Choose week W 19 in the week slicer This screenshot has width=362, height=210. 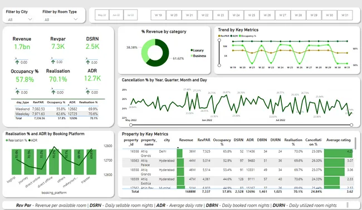tap(158, 15)
